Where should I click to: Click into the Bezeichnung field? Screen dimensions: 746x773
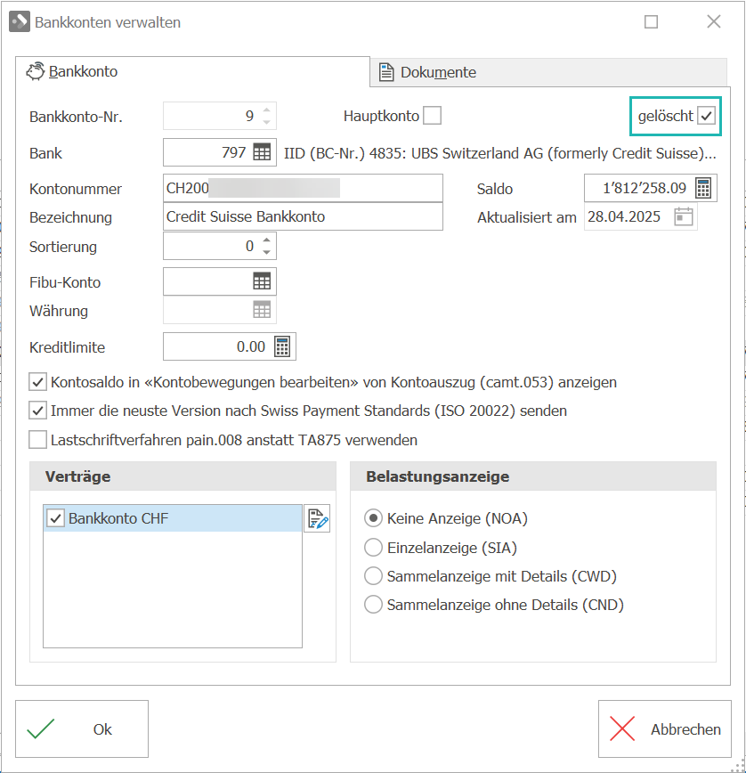pos(303,216)
